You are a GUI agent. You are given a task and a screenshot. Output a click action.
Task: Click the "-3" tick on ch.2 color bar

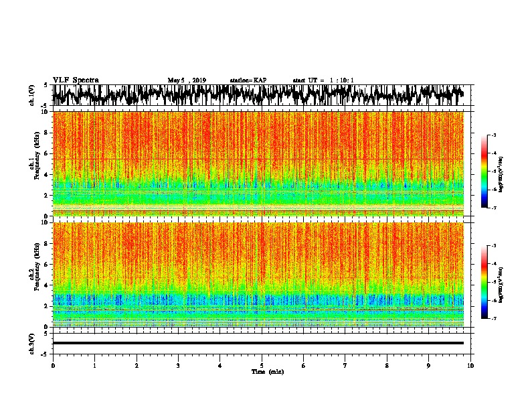pos(493,246)
